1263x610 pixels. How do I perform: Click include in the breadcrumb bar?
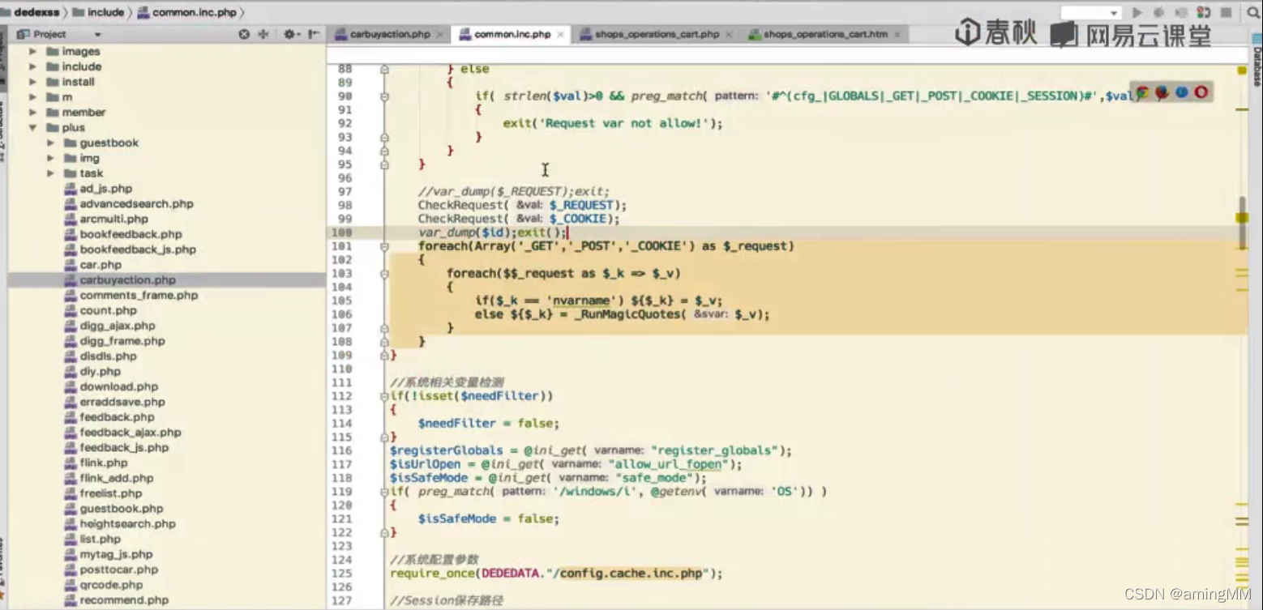point(98,12)
